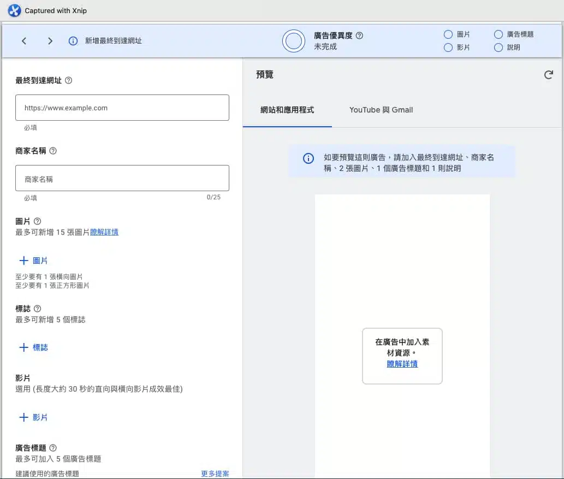Click 最多可加入 5 個廣告標題 text
The image size is (564, 479).
point(58,459)
